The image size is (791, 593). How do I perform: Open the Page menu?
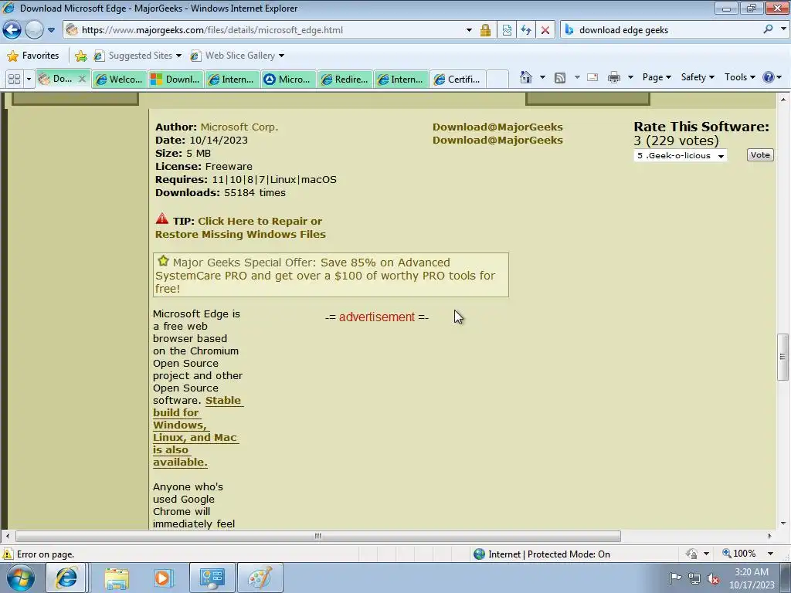657,77
